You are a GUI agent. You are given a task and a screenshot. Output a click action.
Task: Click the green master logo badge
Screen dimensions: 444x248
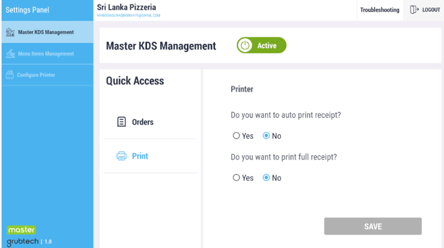coord(21,229)
